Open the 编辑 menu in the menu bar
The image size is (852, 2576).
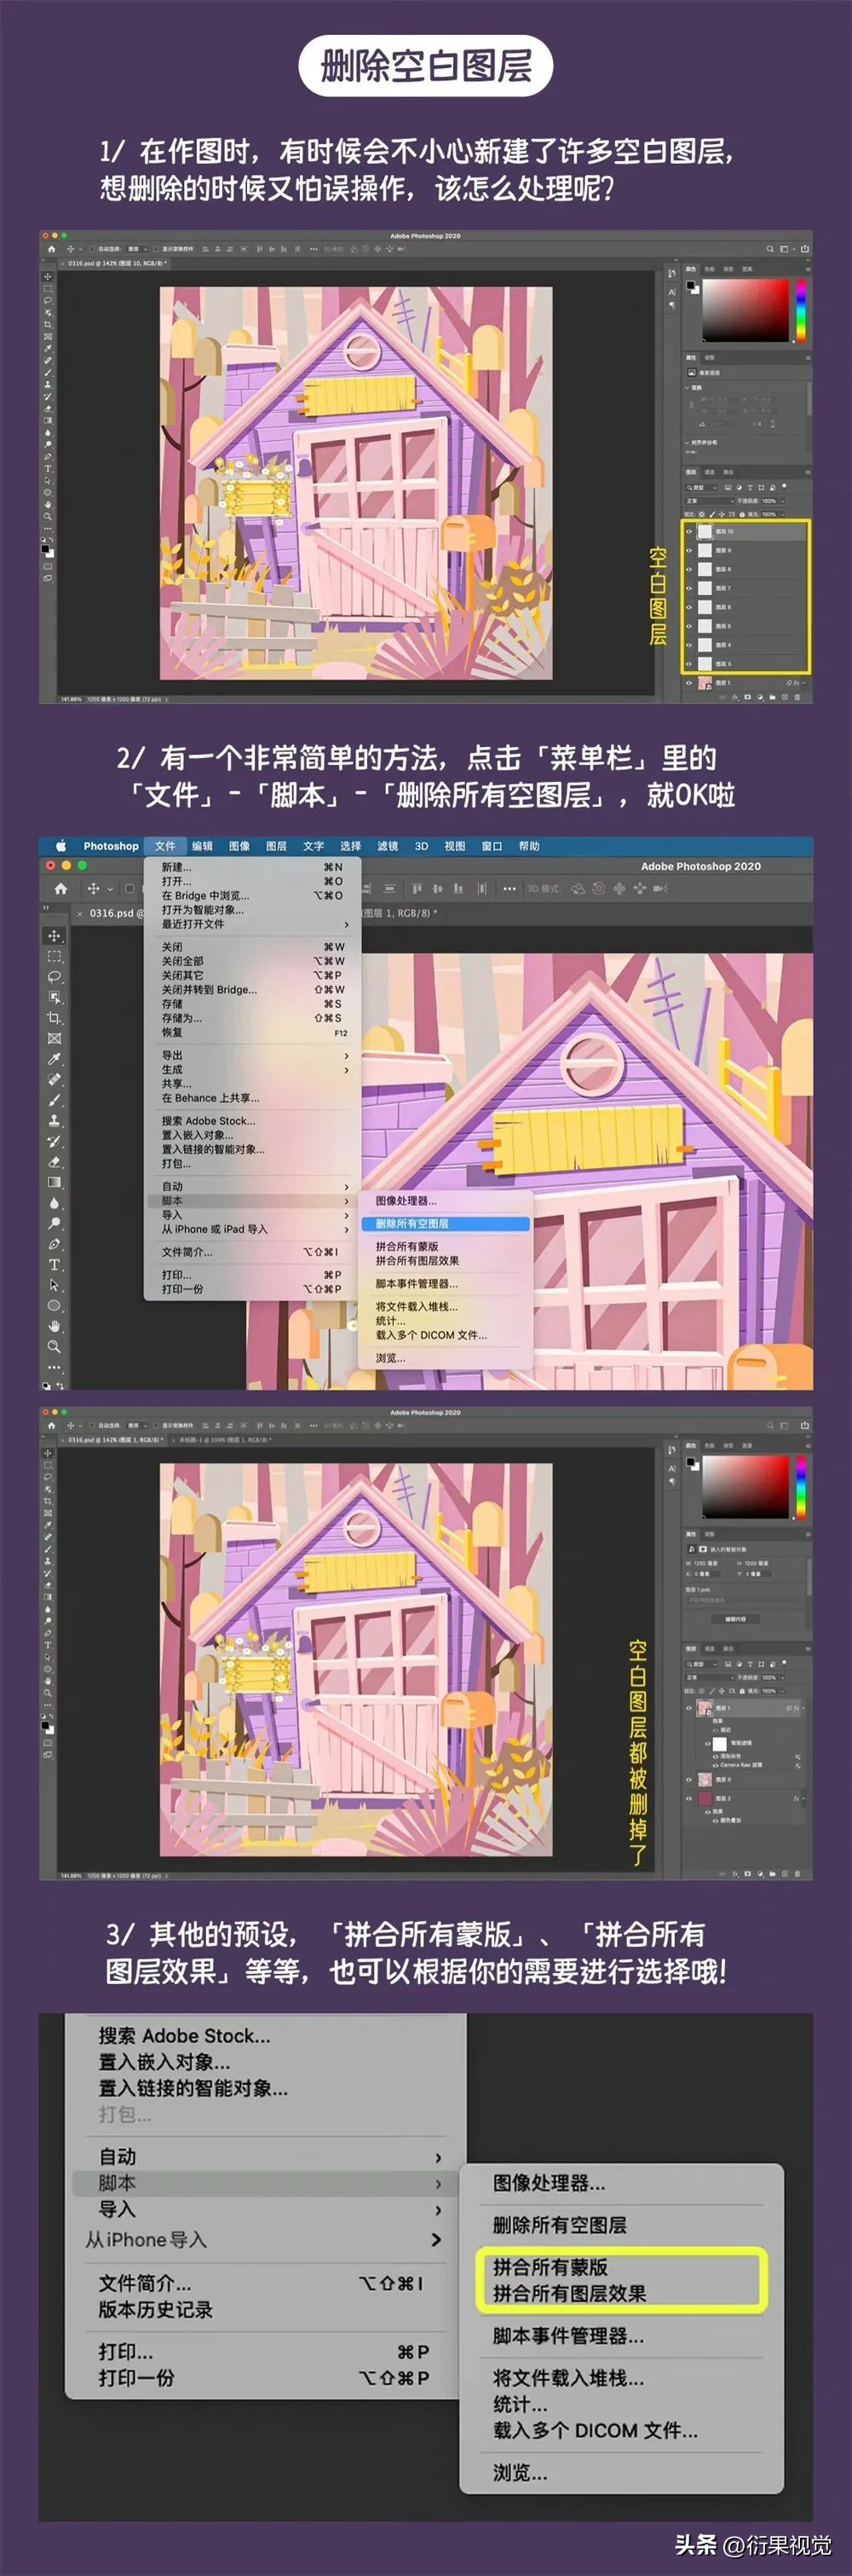(202, 846)
